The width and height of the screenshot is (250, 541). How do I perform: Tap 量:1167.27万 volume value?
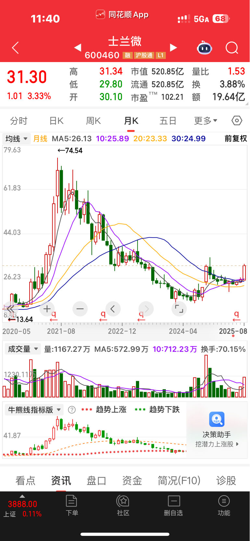point(67,349)
